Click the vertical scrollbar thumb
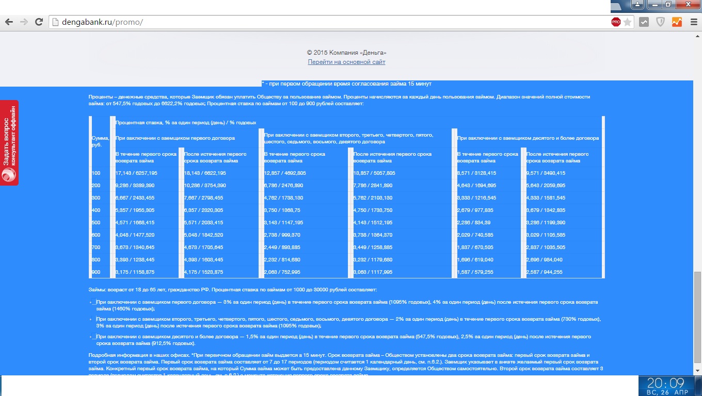The width and height of the screenshot is (702, 396). pos(697,317)
